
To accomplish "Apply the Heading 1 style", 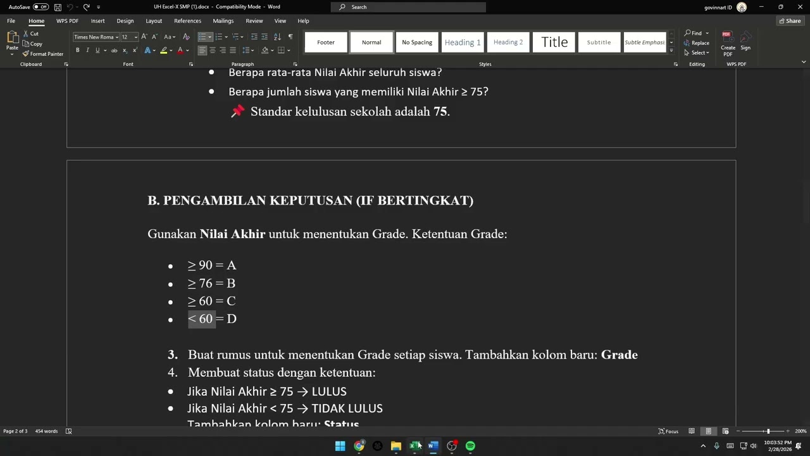I will tap(463, 42).
